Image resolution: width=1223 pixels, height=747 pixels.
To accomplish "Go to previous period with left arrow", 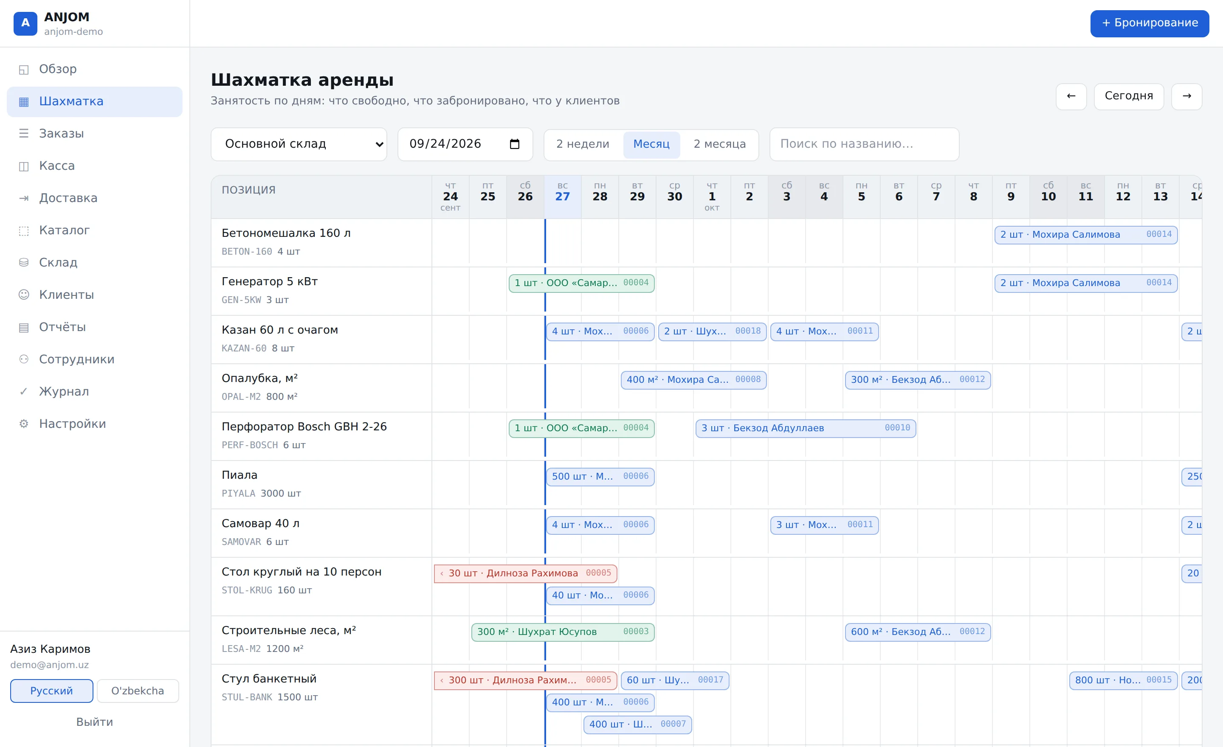I will click(x=1071, y=96).
